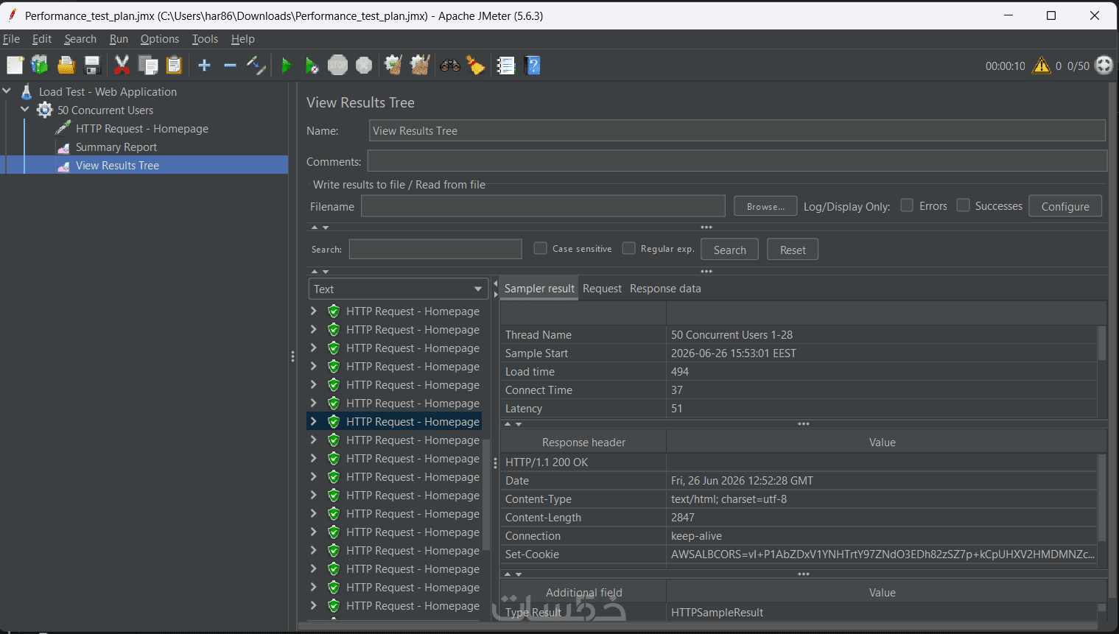Open the Tools menu
The image size is (1119, 634).
[205, 39]
